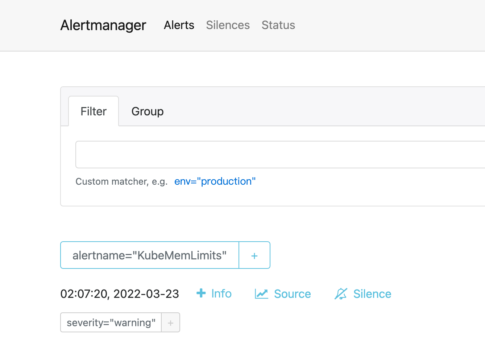Click inside the custom matcher input field
Viewport: 485px width, 357px height.
tap(254, 155)
